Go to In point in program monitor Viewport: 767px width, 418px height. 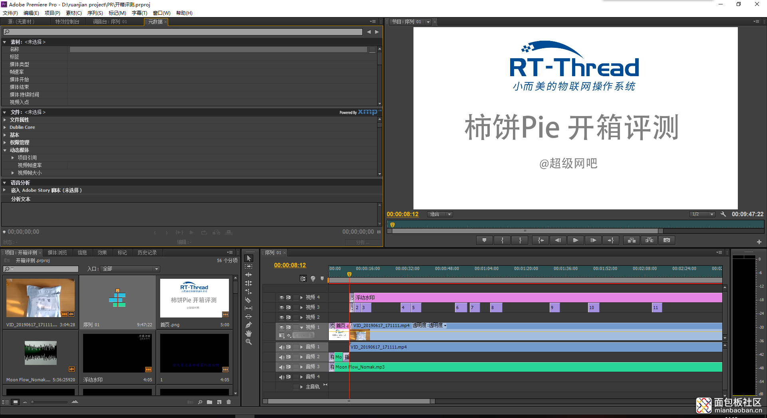pyautogui.click(x=540, y=240)
